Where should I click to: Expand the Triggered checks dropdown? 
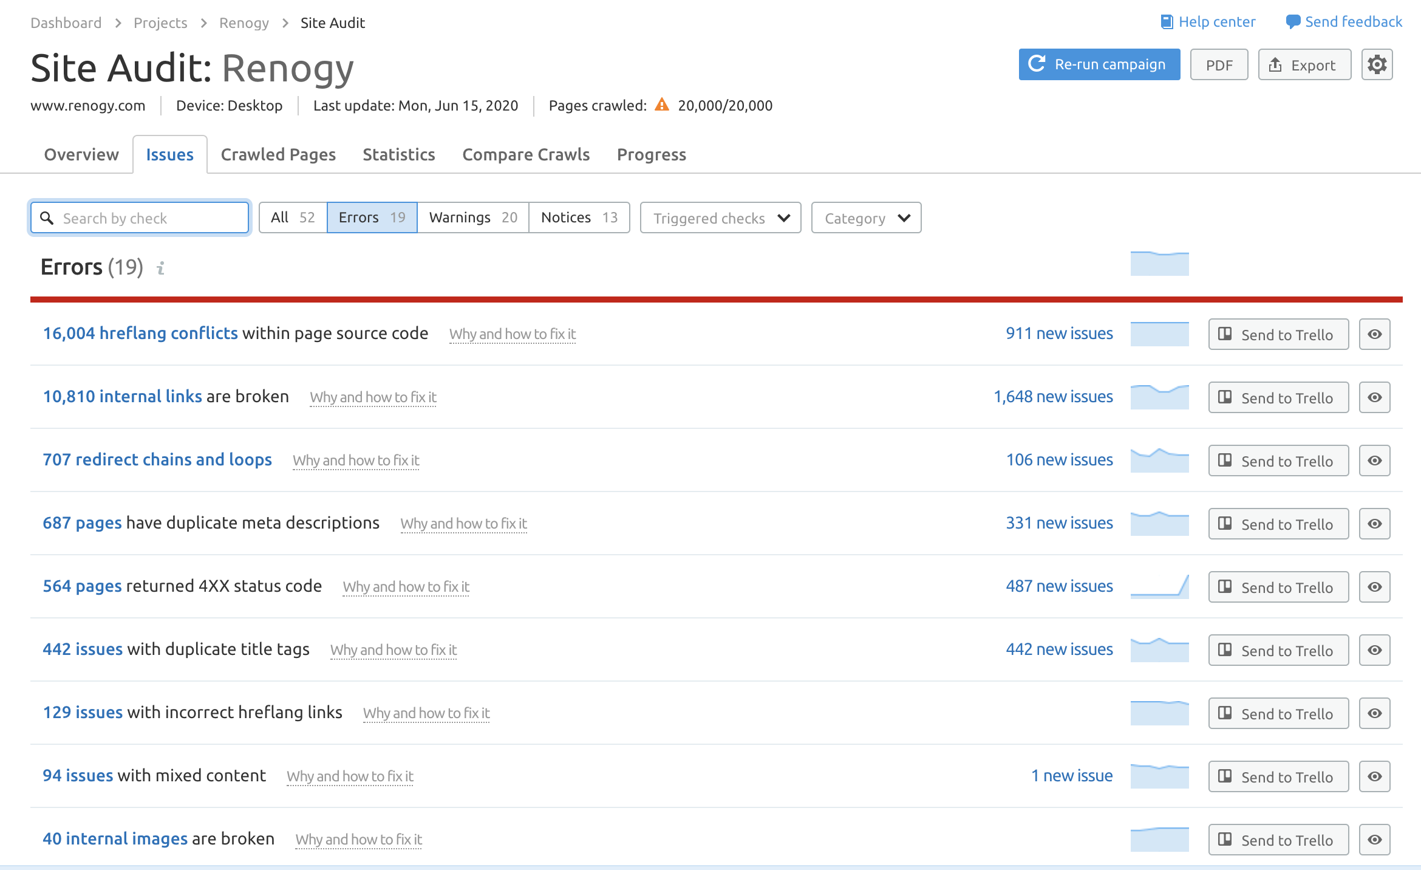coord(720,218)
